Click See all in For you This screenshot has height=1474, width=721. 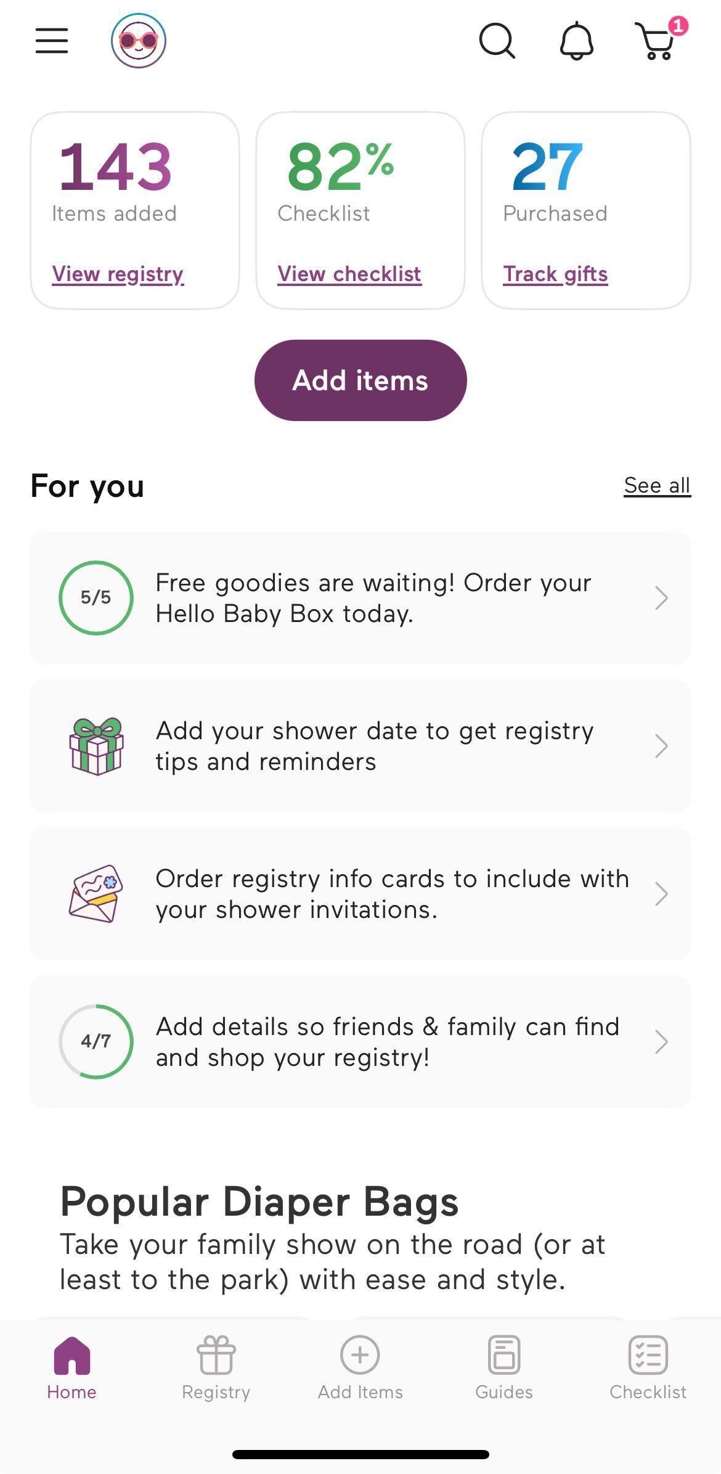pos(657,486)
